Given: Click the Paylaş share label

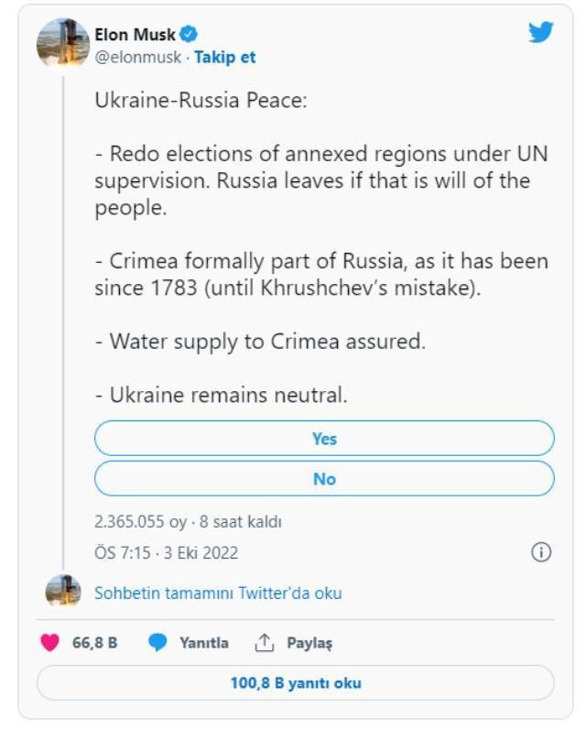Looking at the screenshot, I should pyautogui.click(x=309, y=643).
